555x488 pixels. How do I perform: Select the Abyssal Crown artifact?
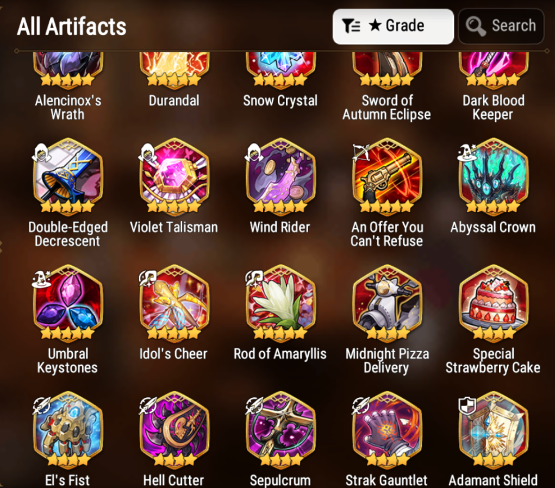[x=494, y=177]
